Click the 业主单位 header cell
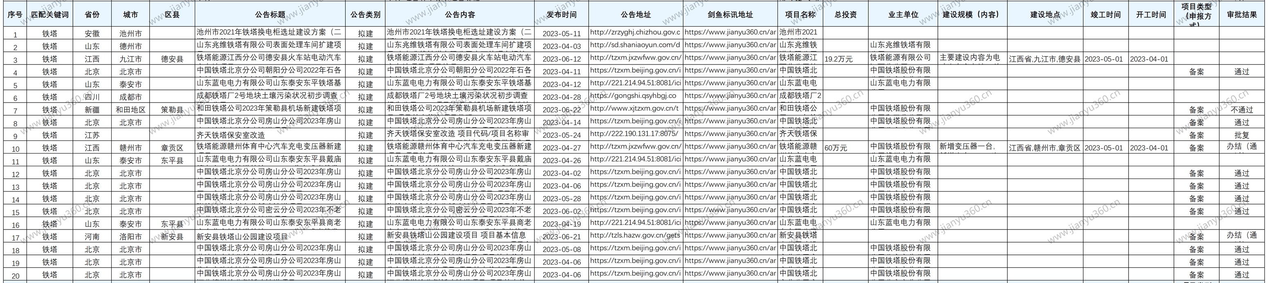The height and width of the screenshot is (283, 1268). coord(903,15)
